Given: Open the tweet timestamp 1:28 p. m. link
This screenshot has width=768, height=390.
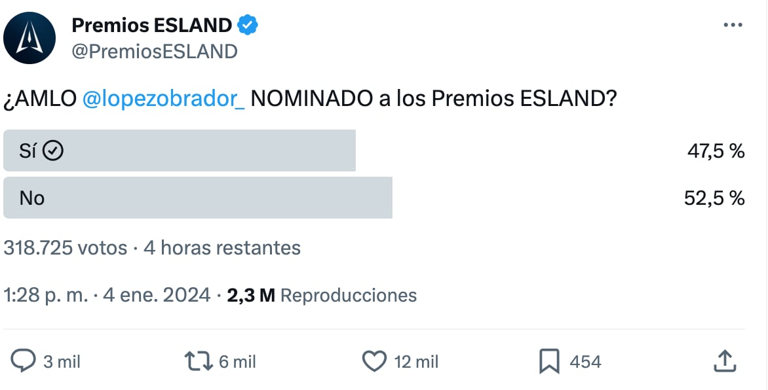Looking at the screenshot, I should [x=45, y=295].
